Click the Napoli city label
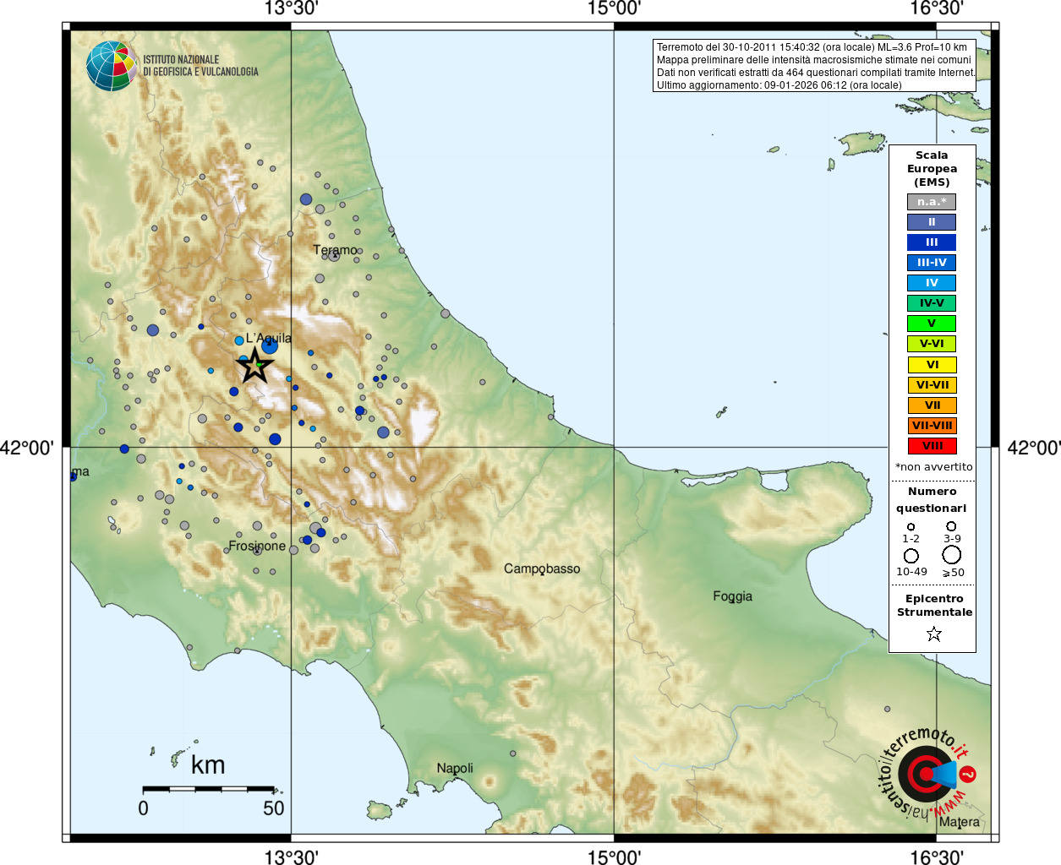 455,768
